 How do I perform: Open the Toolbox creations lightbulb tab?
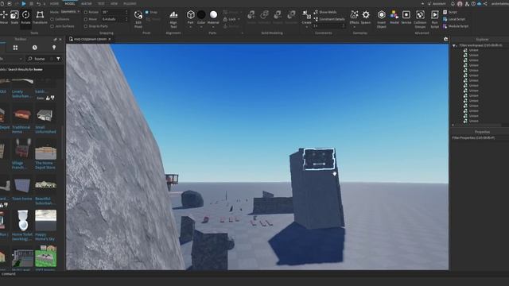click(54, 48)
